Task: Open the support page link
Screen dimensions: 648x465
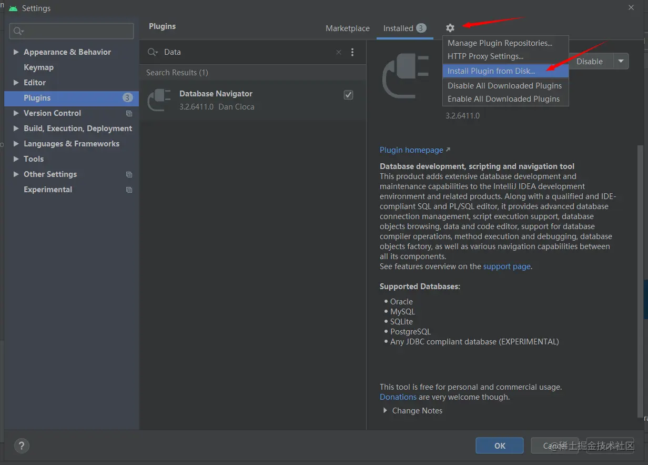Action: tap(507, 266)
